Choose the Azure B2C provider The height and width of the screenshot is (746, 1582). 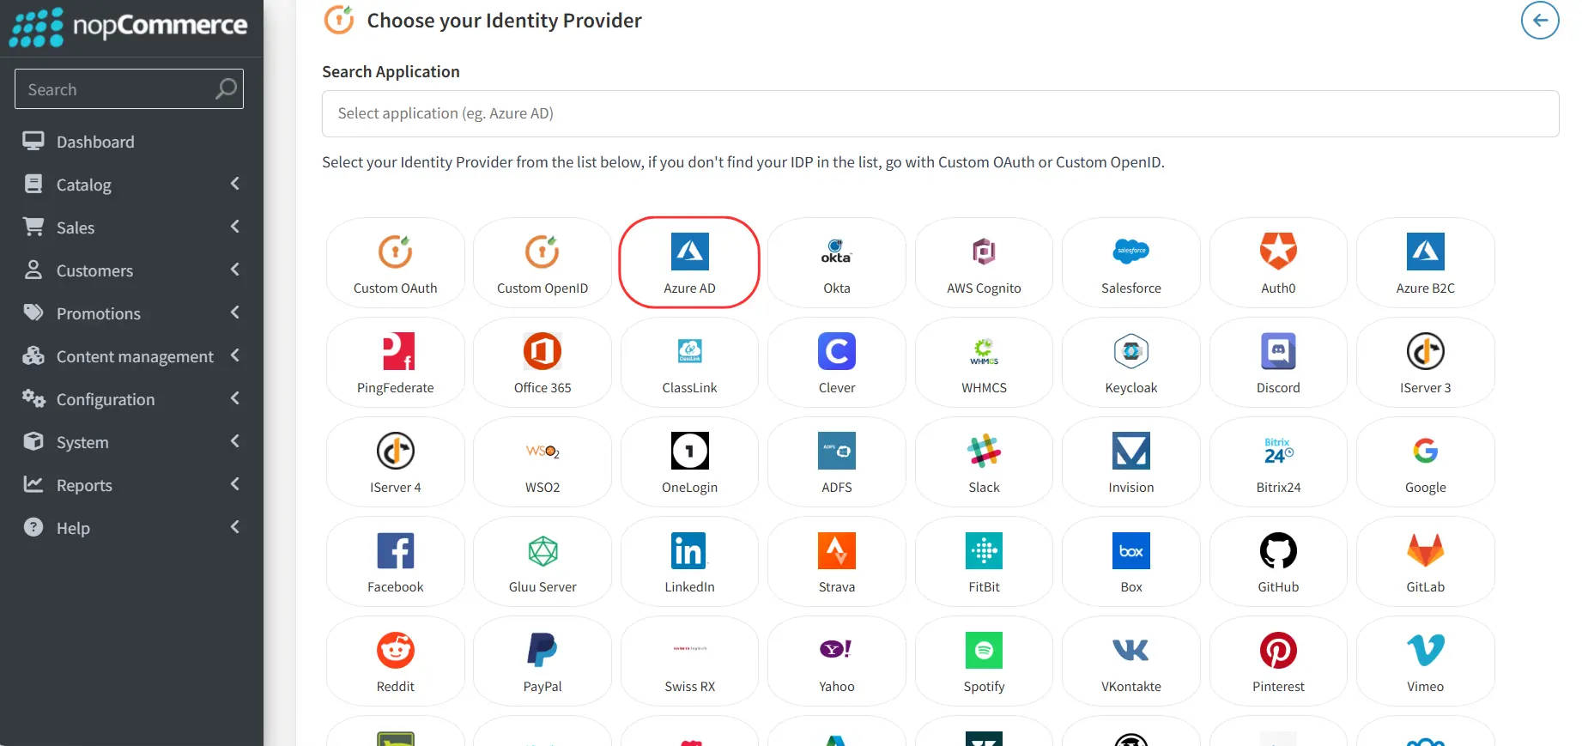point(1426,263)
